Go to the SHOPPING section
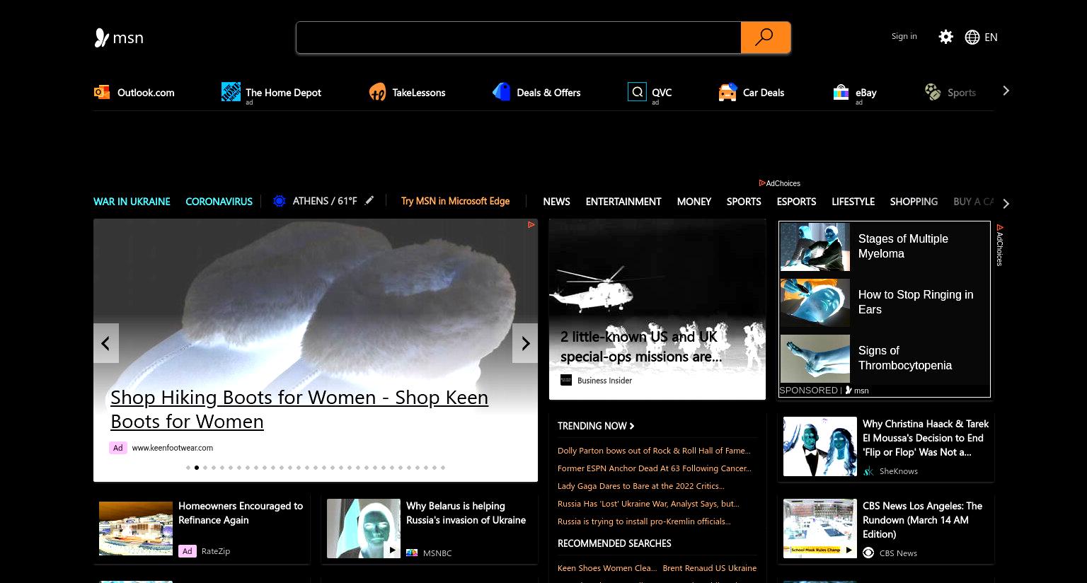 914,202
